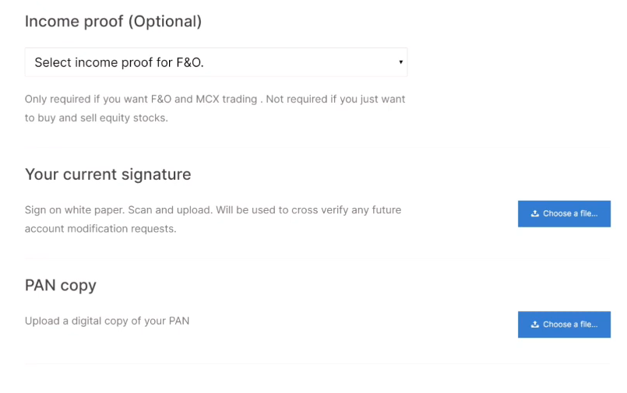Click the 'Only required if you want F&O' note
Screen dimensions: 627x393
click(98, 99)
